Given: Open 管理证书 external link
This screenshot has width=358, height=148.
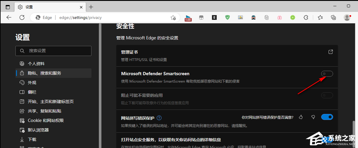Looking at the screenshot, I should 330,52.
